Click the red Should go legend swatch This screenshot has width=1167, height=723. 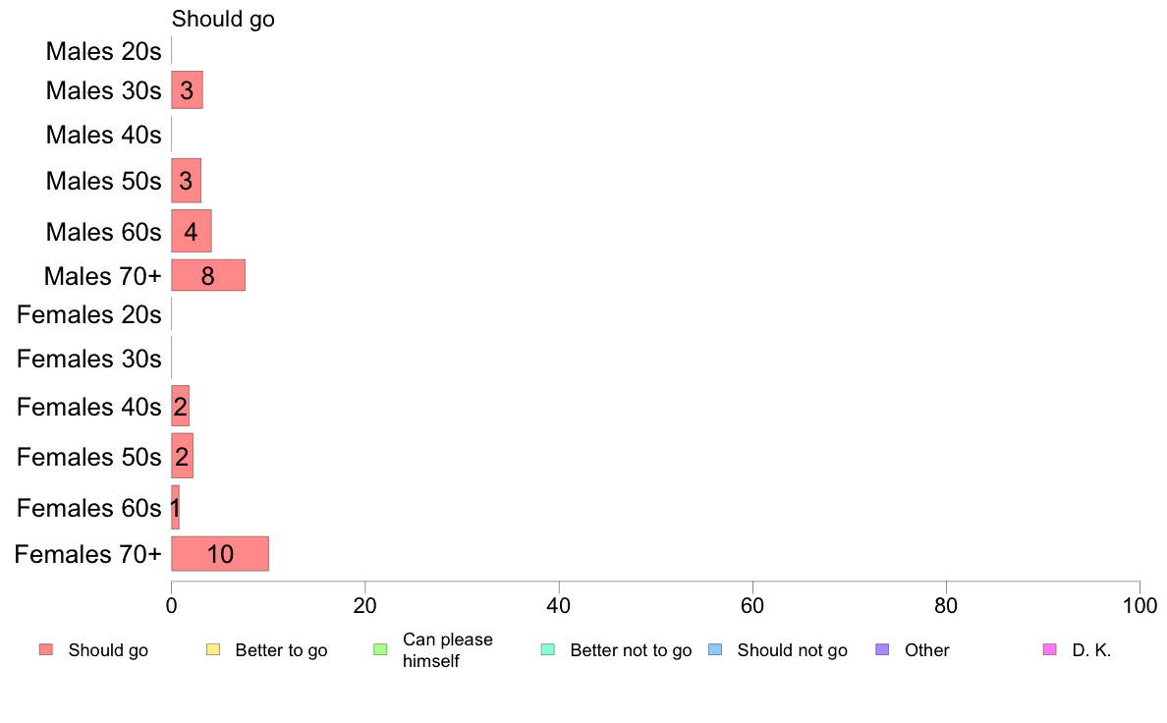click(46, 649)
